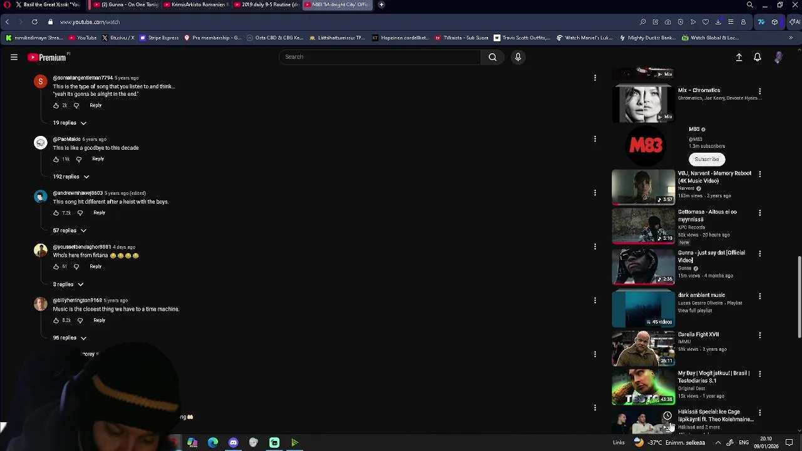
Task: Open the account avatar menu
Action: [x=778, y=57]
